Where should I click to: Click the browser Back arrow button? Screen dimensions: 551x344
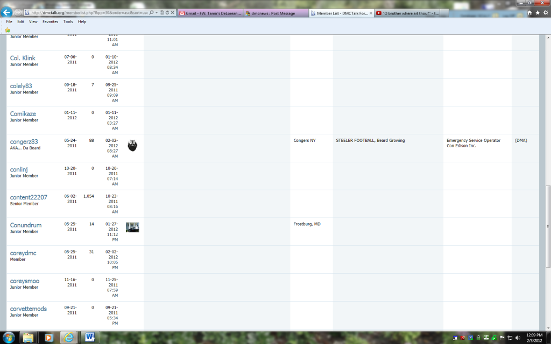click(x=6, y=12)
